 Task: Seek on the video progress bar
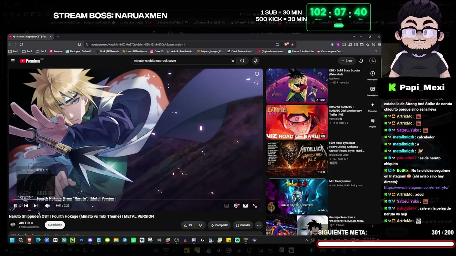(136, 200)
